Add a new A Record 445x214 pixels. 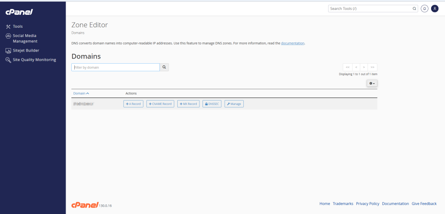[x=133, y=104]
